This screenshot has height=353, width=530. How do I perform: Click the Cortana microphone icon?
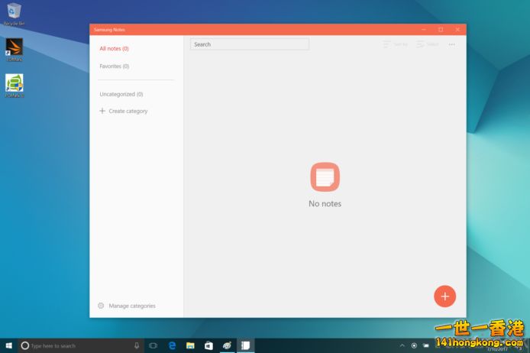coord(137,345)
